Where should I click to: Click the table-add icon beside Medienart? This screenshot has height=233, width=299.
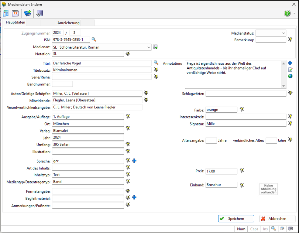[x=156, y=47]
